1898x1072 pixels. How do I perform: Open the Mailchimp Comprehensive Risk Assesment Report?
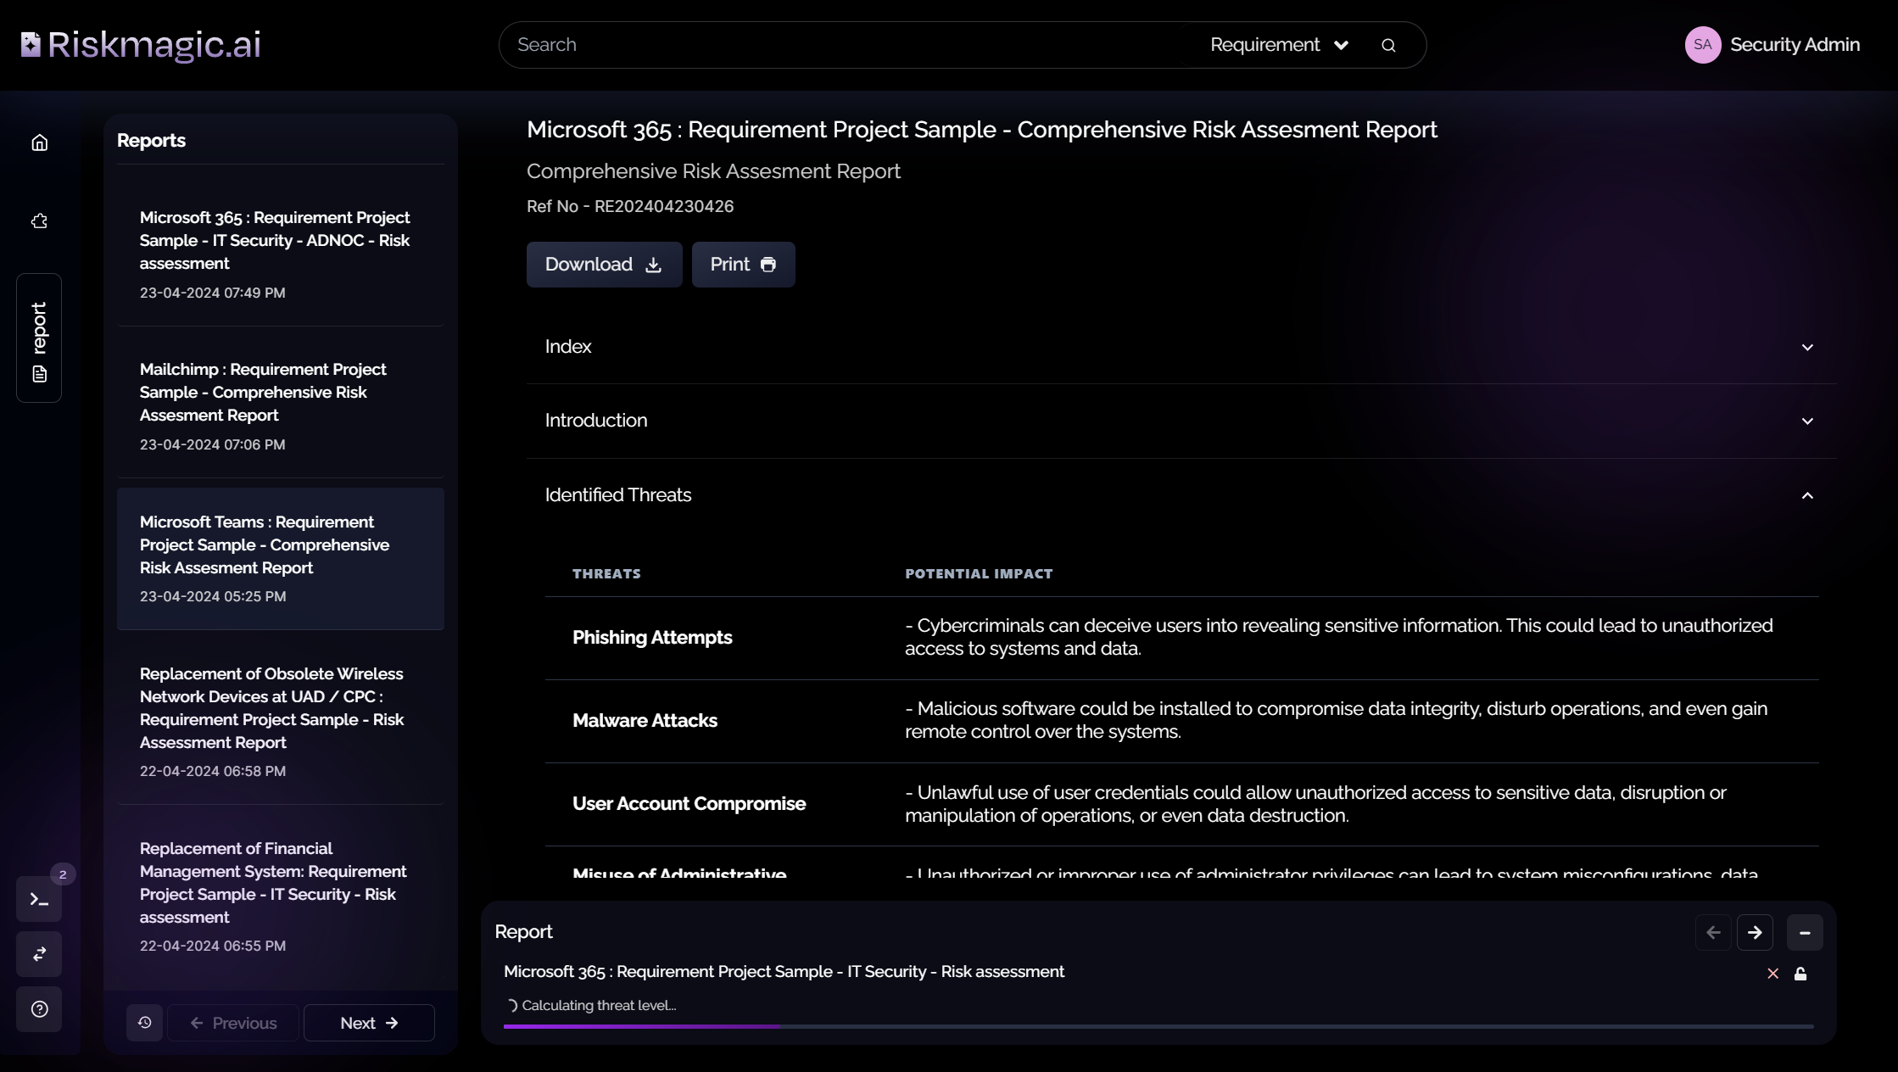[280, 406]
